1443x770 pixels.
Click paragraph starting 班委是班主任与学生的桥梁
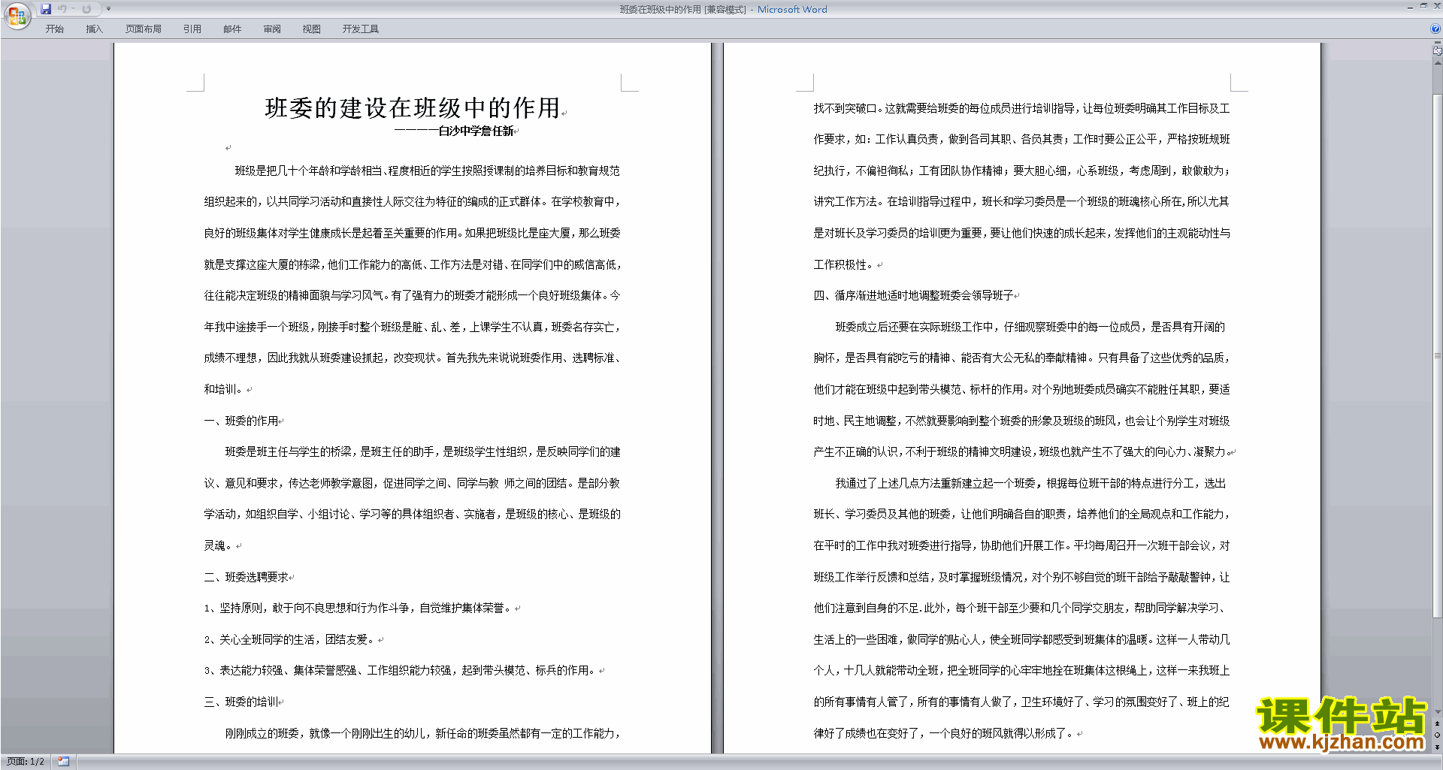tap(412, 498)
